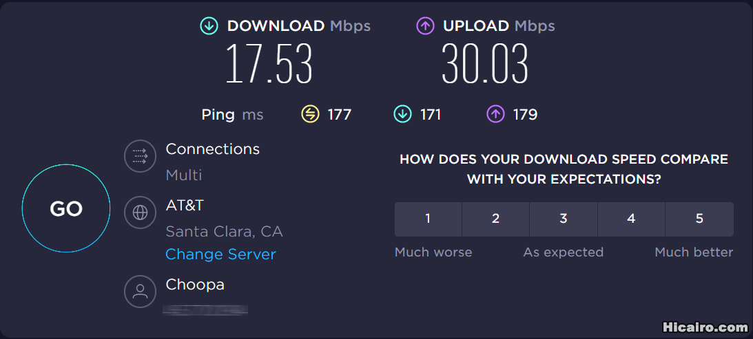Viewport: 753px width, 339px height.
Task: Click the 30.03 upload speed result
Action: click(485, 63)
